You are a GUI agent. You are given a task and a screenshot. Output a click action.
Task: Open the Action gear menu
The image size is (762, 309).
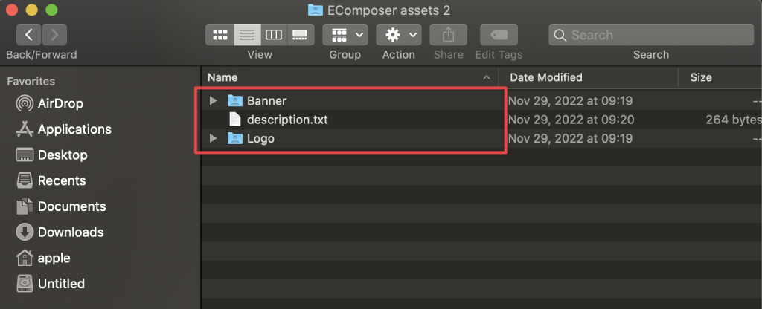coord(399,35)
